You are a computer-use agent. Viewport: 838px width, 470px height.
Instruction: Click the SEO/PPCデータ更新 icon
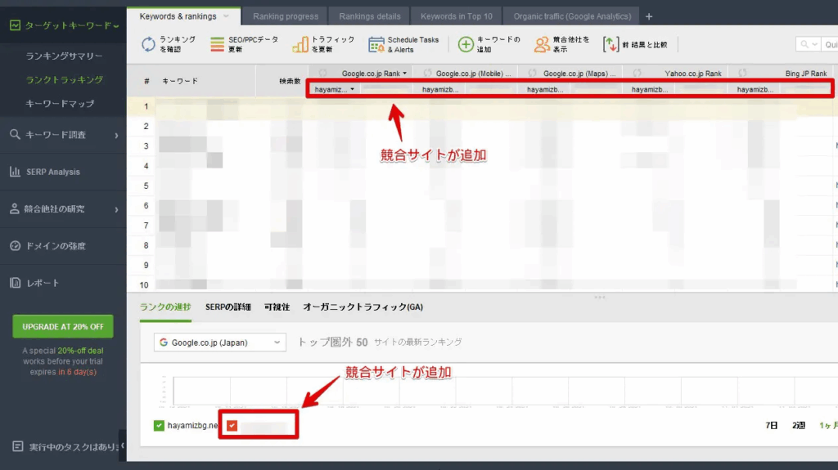(x=217, y=44)
